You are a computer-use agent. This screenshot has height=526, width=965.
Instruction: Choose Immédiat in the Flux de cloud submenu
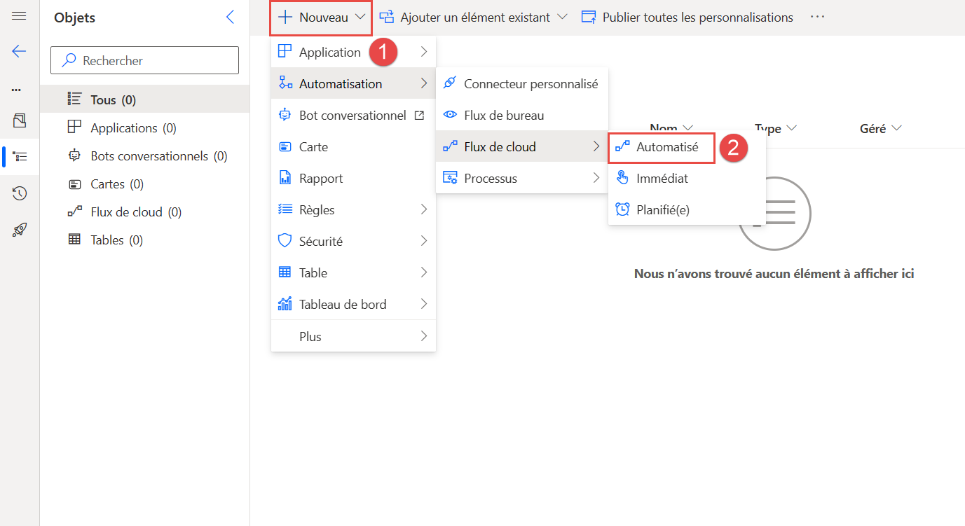click(663, 178)
